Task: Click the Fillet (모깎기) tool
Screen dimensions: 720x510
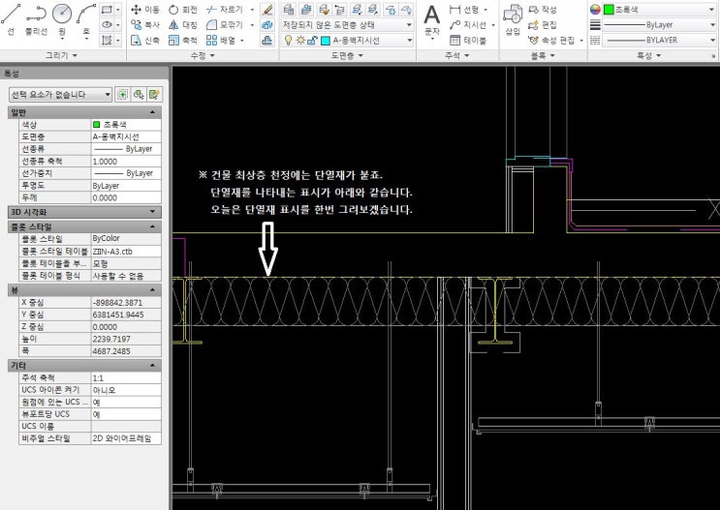Action: [x=225, y=25]
